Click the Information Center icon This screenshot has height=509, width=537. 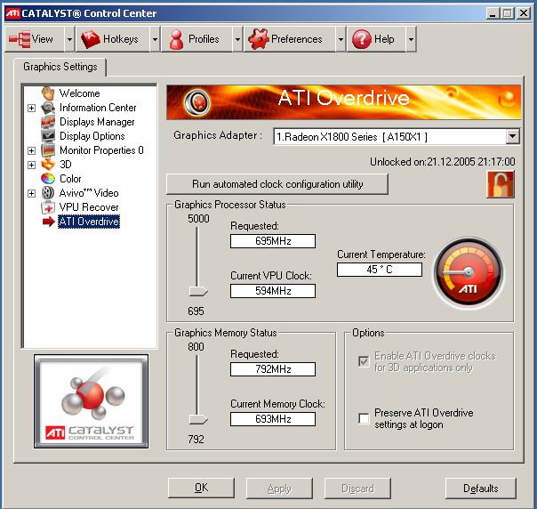coord(48,108)
